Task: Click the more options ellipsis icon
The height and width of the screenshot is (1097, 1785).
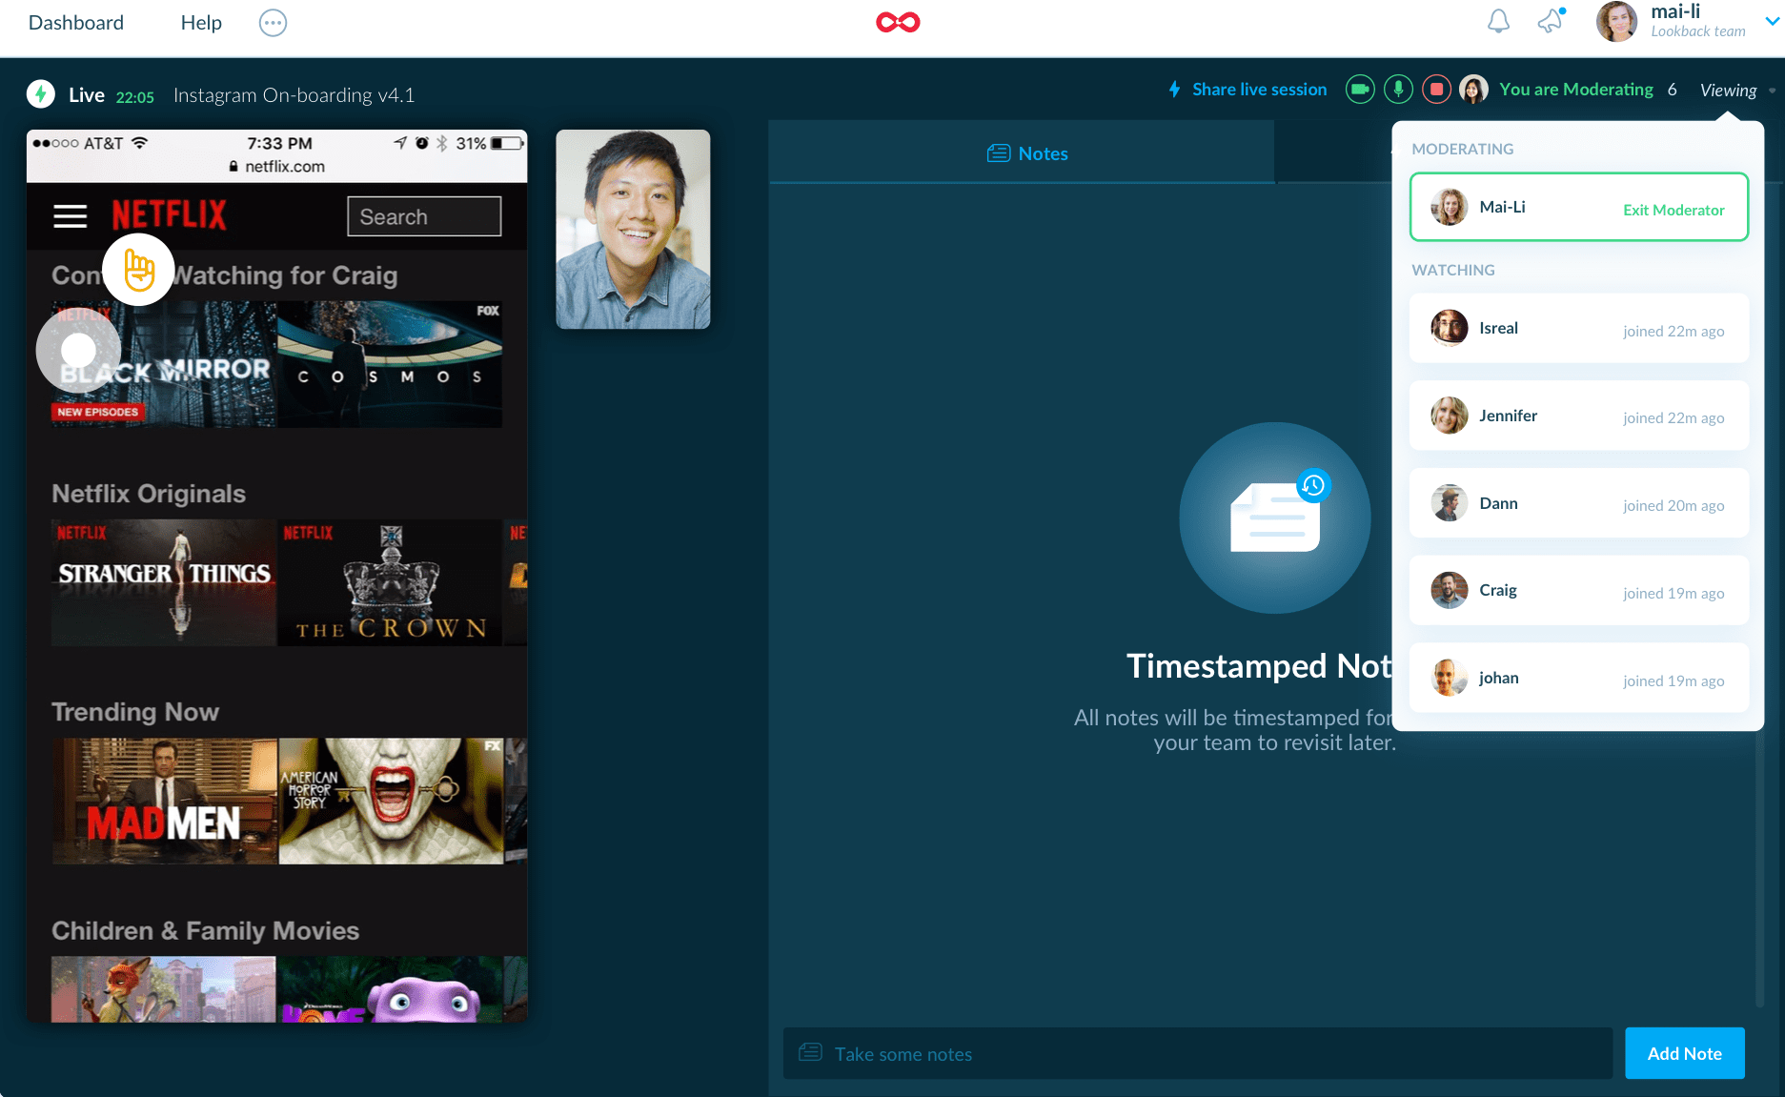Action: pos(273,23)
